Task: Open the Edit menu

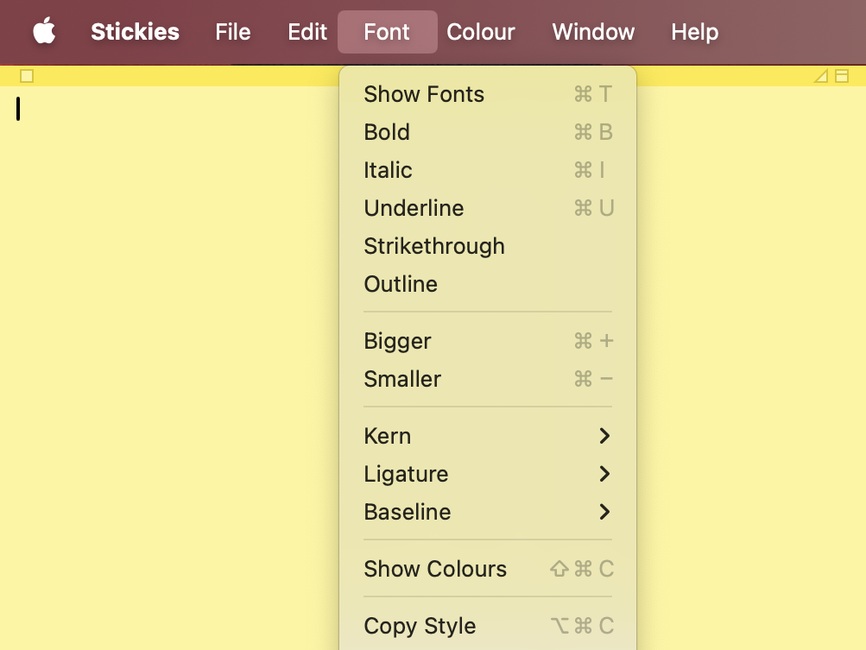Action: pos(307,32)
